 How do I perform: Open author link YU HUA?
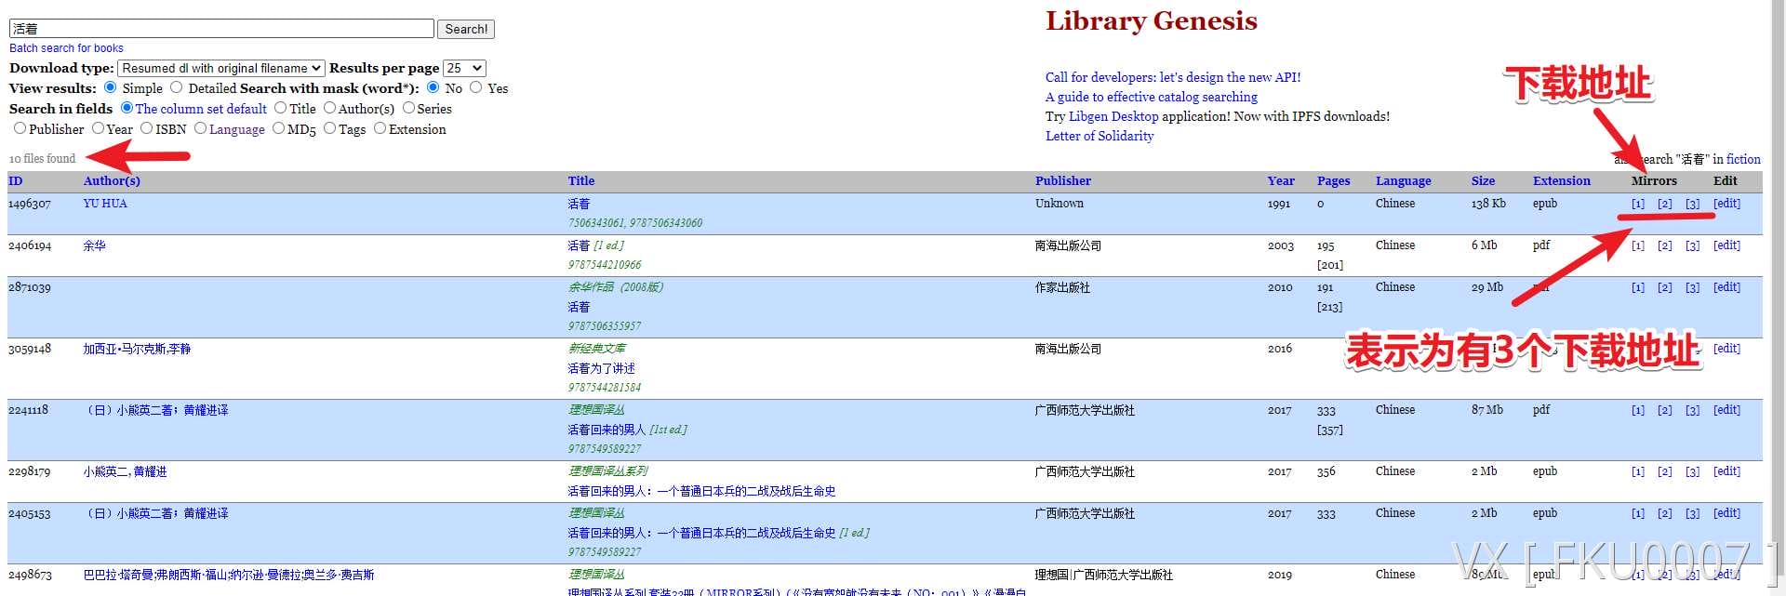pyautogui.click(x=105, y=204)
